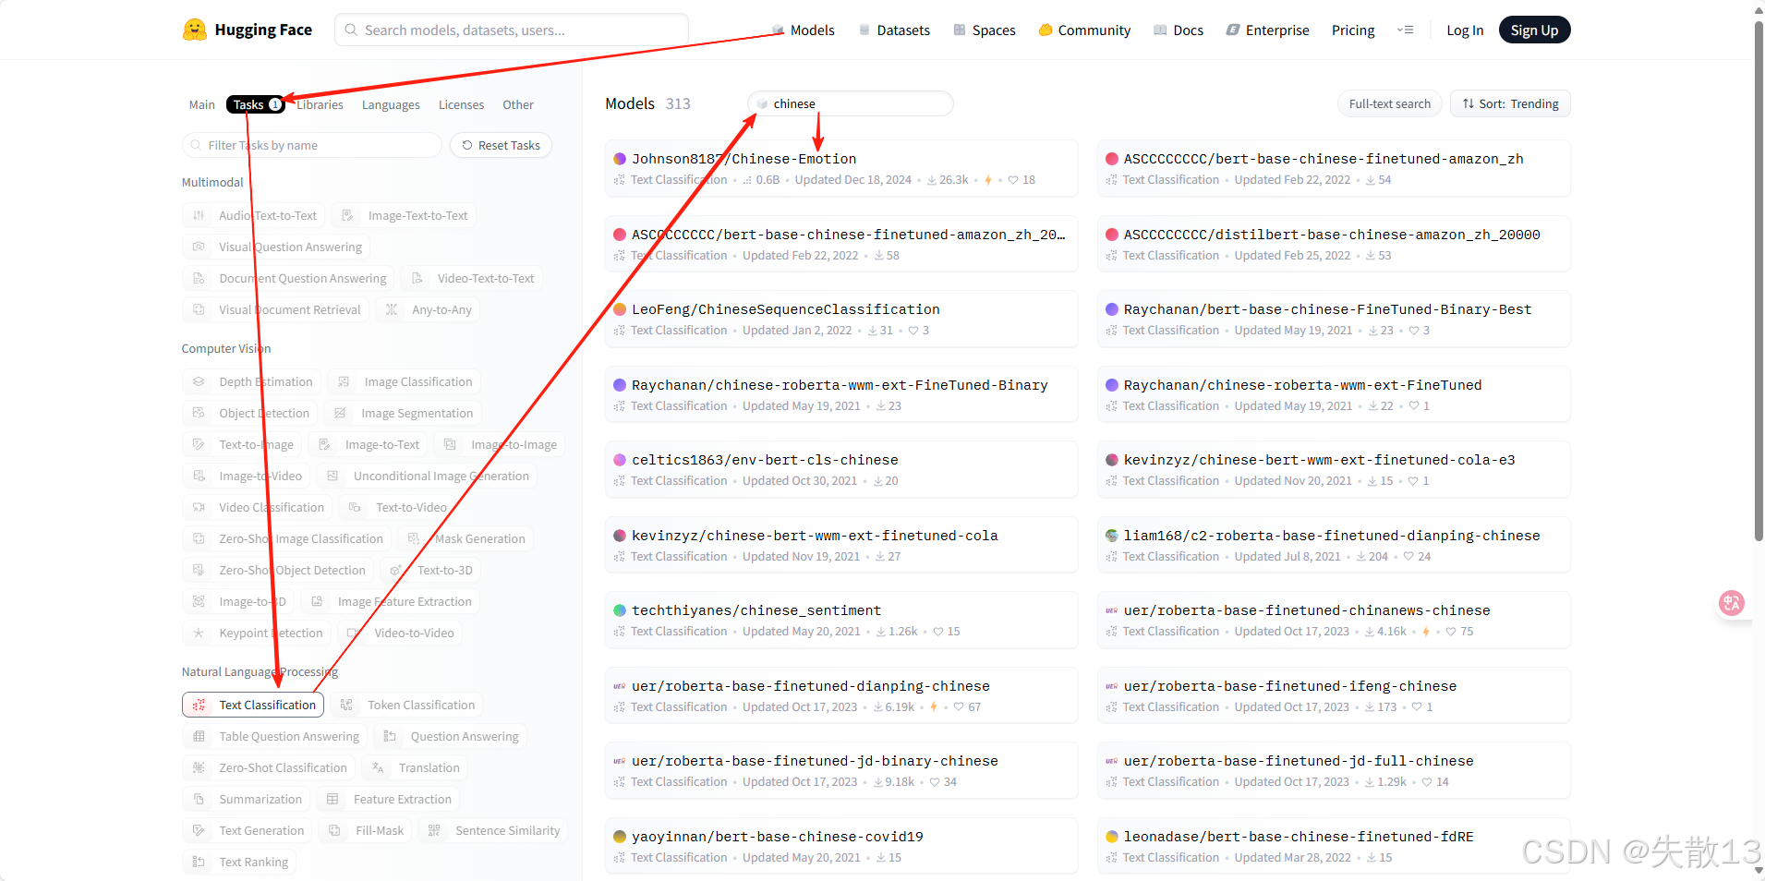Toggle the Any-to-Any task filter
Viewport: 1765px width, 881px height.
[x=429, y=309]
